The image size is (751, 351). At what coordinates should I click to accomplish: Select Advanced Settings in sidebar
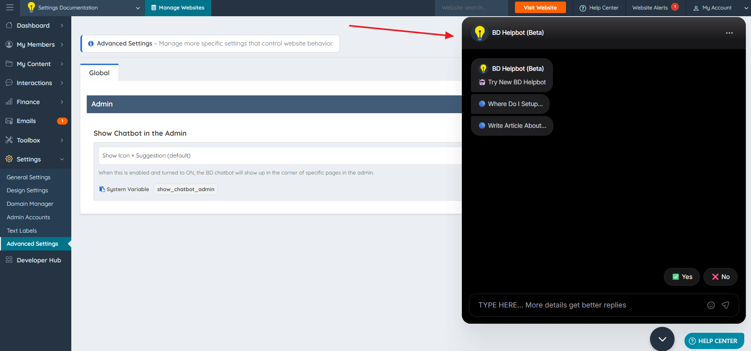coord(36,244)
